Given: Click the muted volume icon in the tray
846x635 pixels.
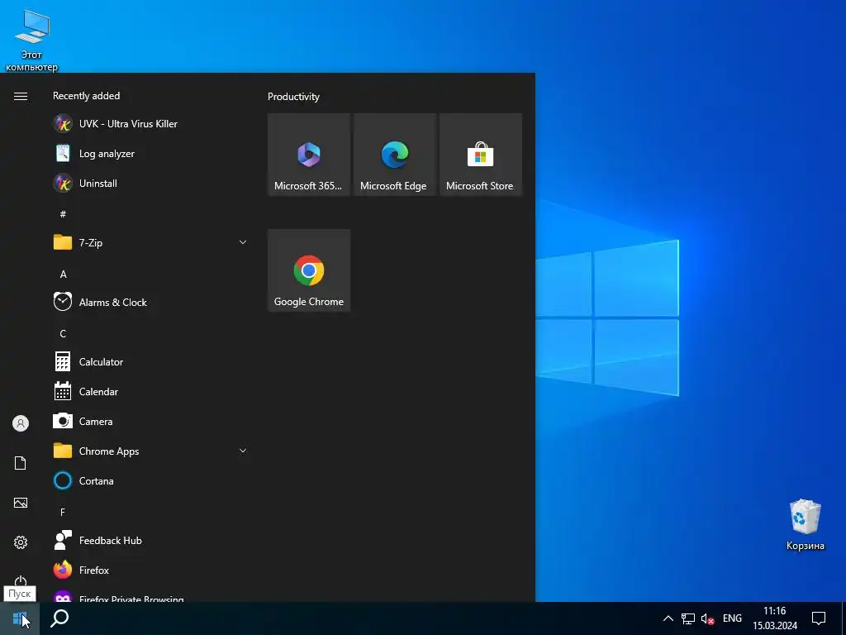Looking at the screenshot, I should (x=707, y=618).
